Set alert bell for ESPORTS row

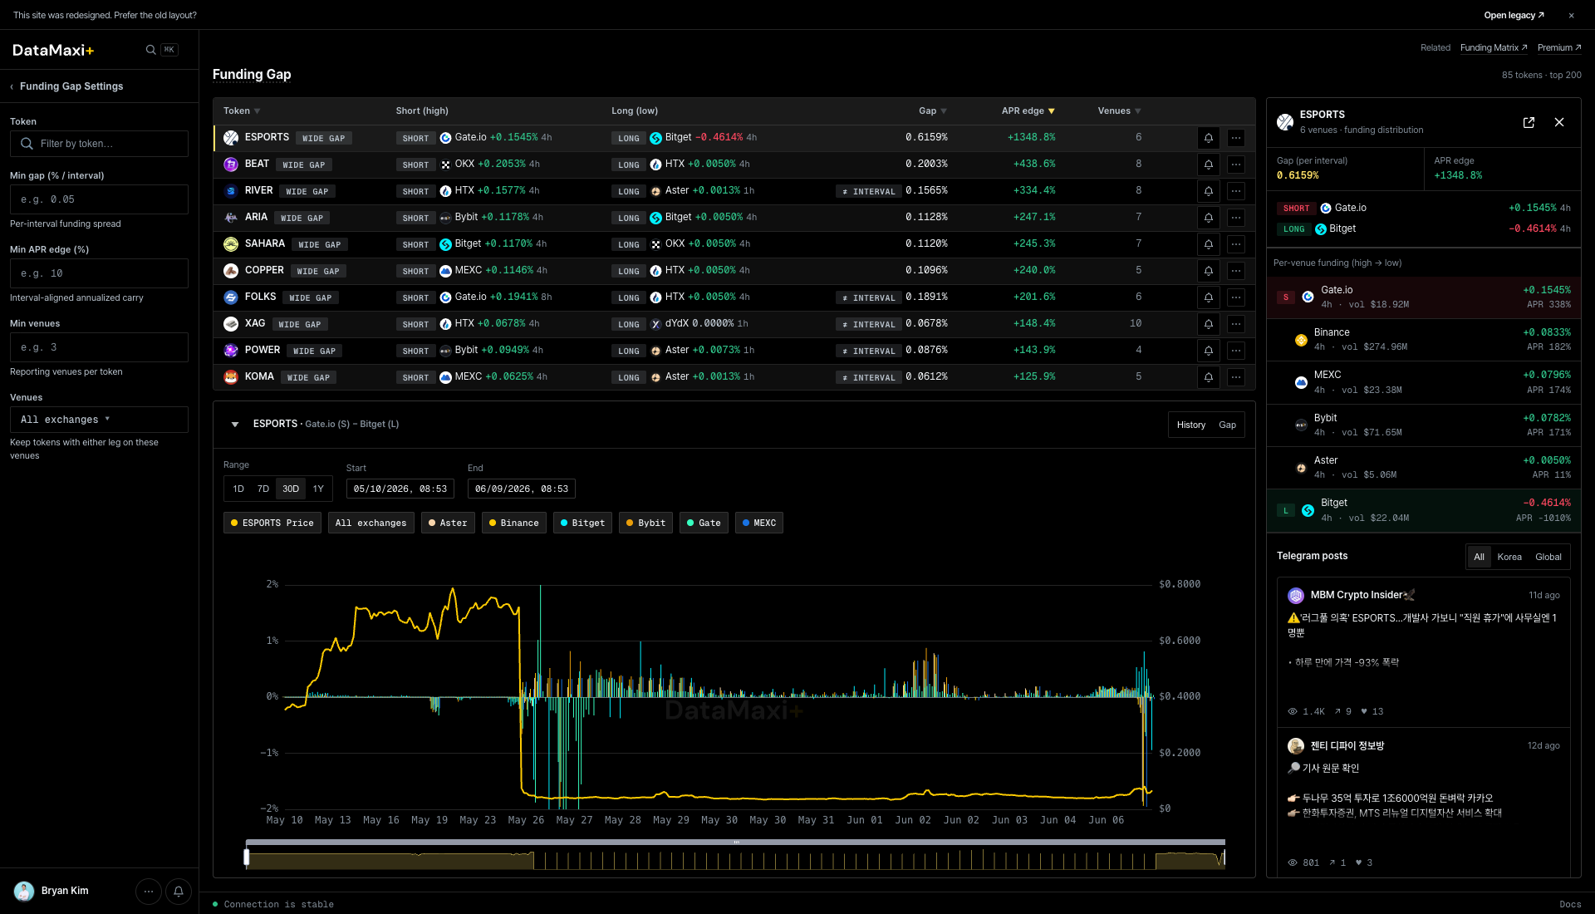point(1209,138)
